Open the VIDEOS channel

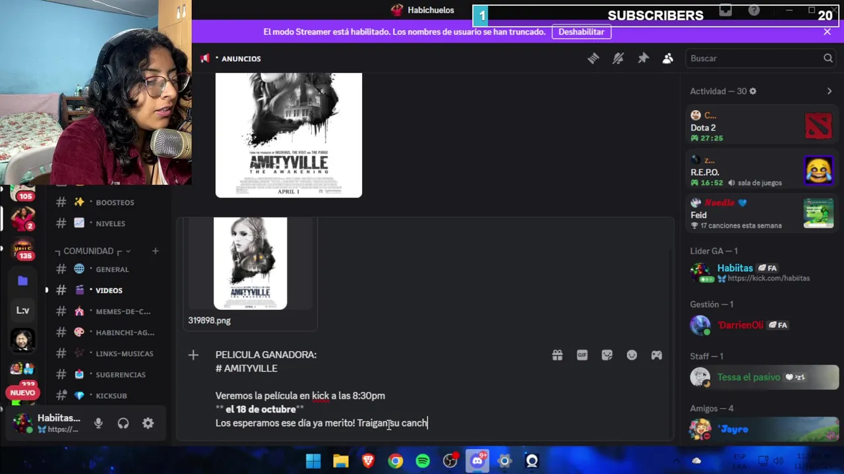point(109,290)
